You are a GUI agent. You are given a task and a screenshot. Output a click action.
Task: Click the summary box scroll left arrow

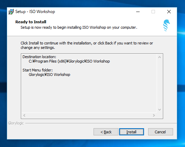[x=24, y=115]
